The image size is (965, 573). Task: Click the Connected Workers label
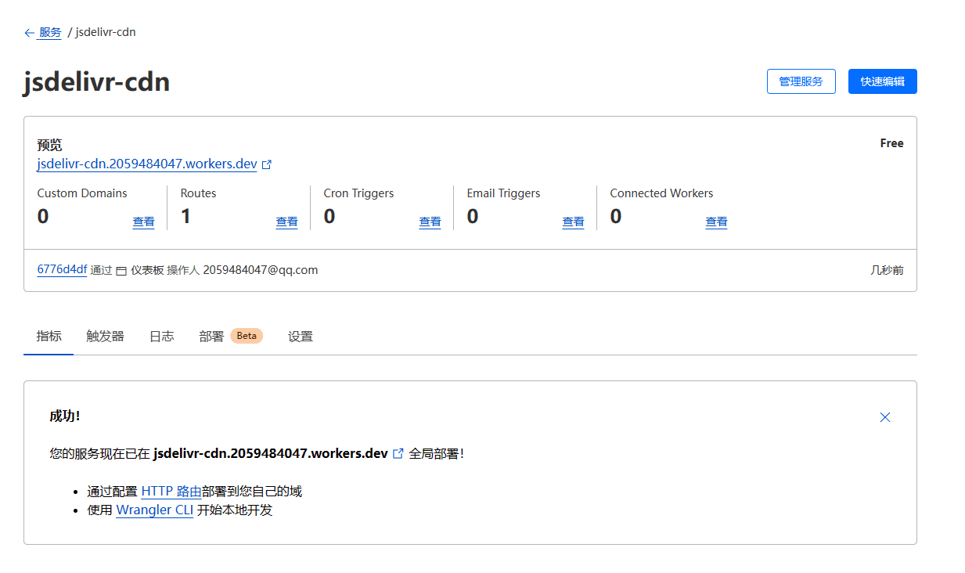(661, 193)
